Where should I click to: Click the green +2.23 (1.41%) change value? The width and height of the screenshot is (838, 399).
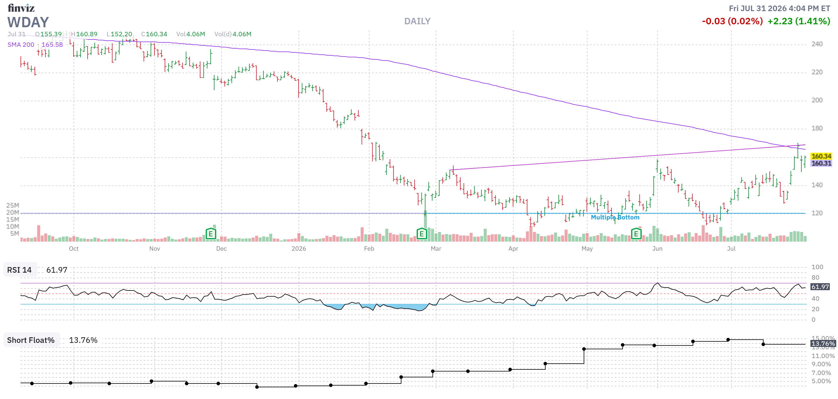(799, 21)
